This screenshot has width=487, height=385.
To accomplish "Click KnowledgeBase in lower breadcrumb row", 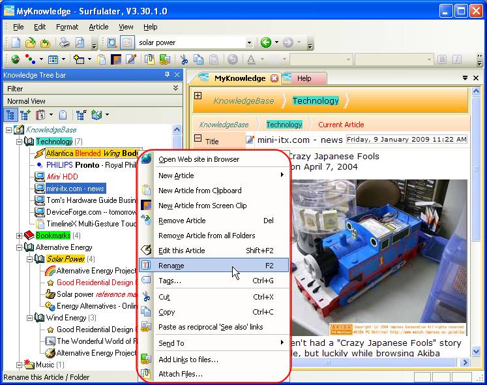I will 224,125.
